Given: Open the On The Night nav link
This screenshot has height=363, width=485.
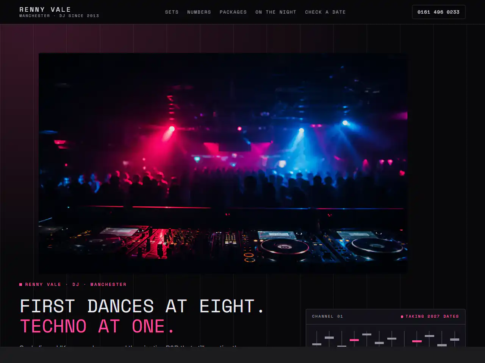Looking at the screenshot, I should tap(276, 12).
